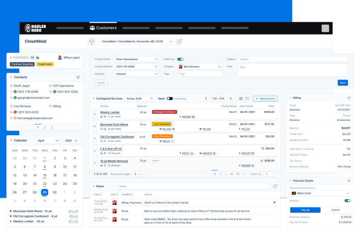Click the Hauler Hero logo

(x=35, y=28)
